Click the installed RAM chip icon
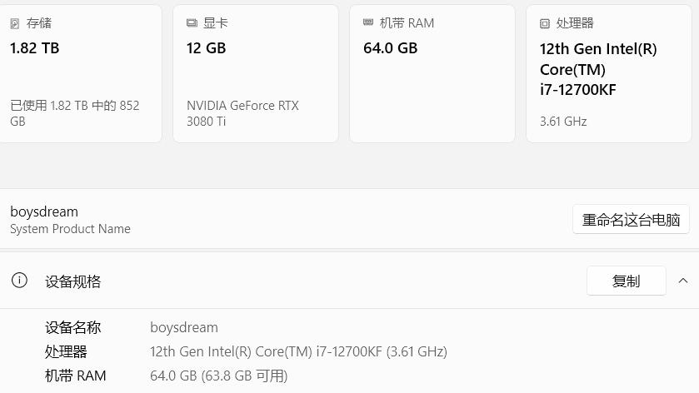The image size is (699, 393). tap(368, 22)
